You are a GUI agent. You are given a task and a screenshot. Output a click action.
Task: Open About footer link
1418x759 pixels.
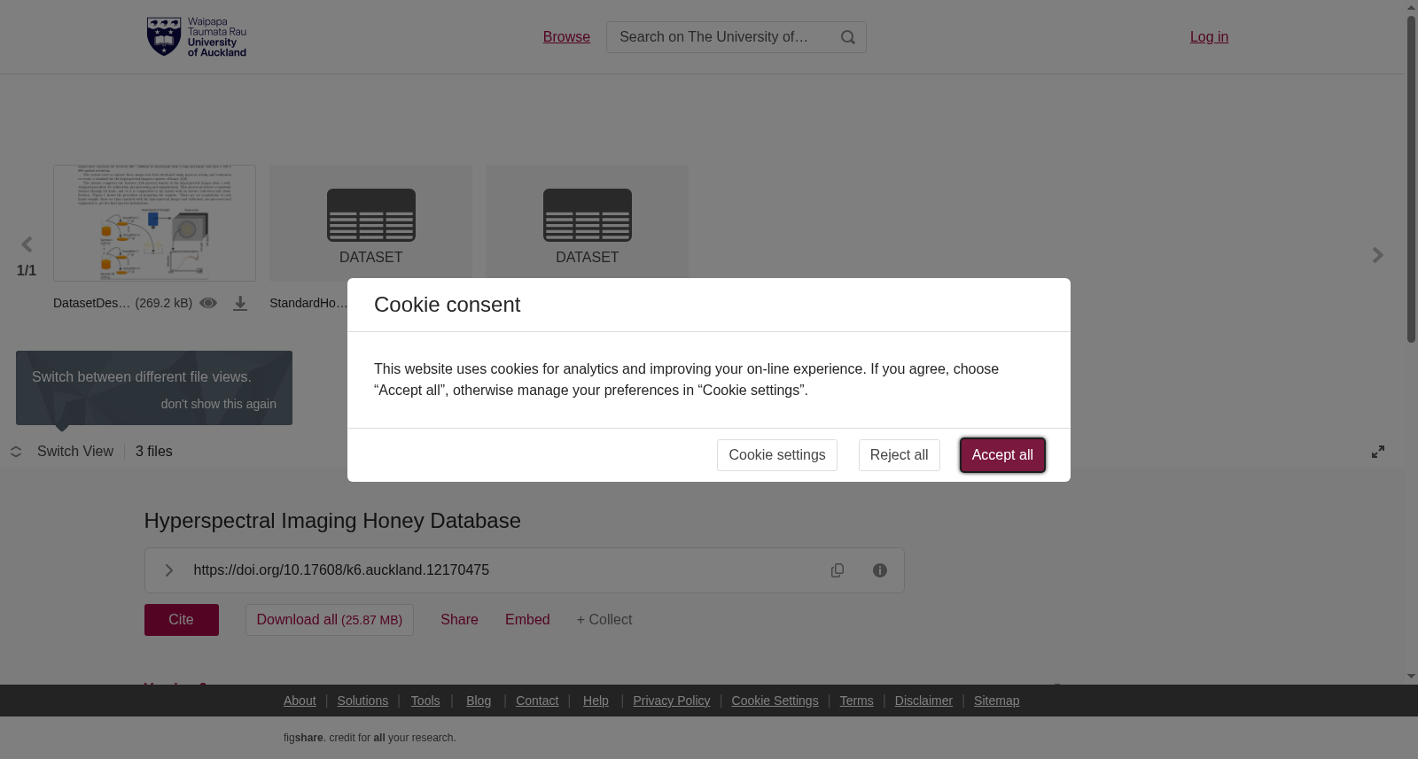pos(300,701)
